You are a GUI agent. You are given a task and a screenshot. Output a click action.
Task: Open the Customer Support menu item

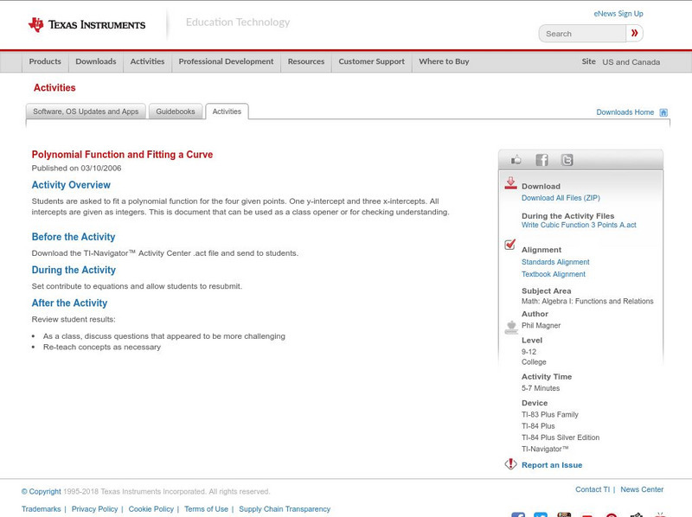coord(371,62)
